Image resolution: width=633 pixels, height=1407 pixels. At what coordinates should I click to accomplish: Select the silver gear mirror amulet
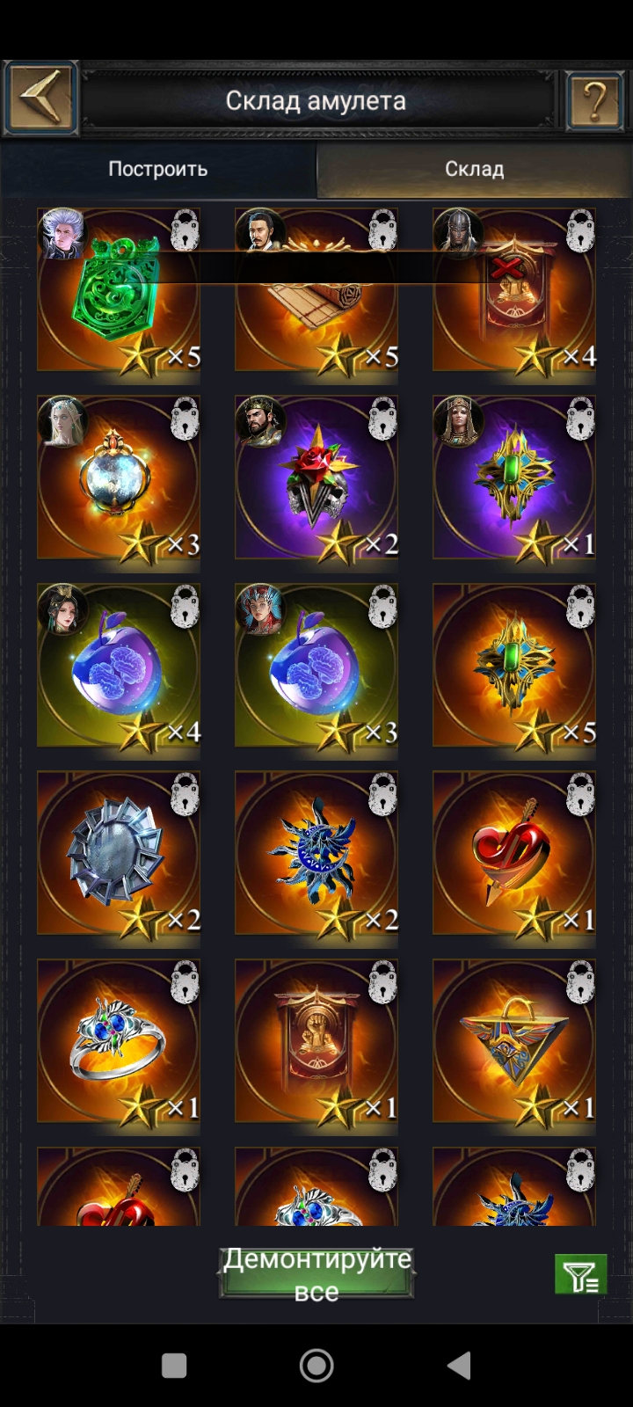(119, 853)
